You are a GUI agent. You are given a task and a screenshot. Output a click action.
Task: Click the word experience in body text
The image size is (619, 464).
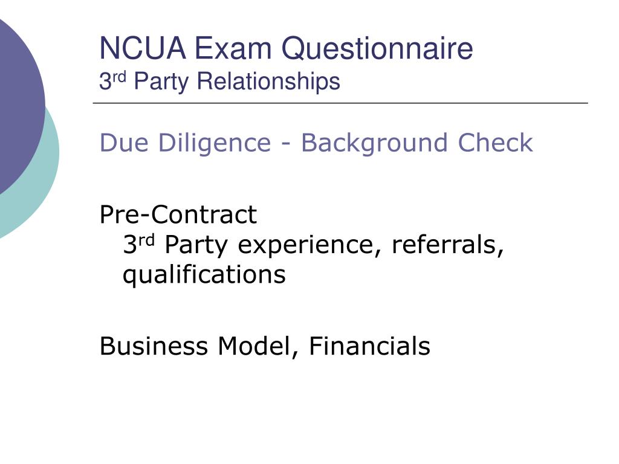tap(305, 245)
